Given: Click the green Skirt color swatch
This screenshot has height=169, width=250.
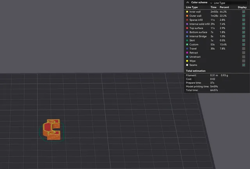Looking at the screenshot, I should pyautogui.click(x=187, y=40).
